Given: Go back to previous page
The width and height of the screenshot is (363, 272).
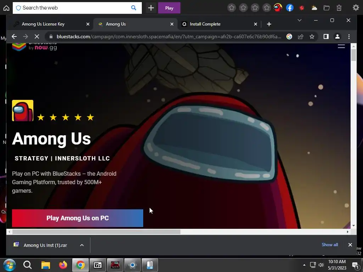Looking at the screenshot, I should coord(14,36).
